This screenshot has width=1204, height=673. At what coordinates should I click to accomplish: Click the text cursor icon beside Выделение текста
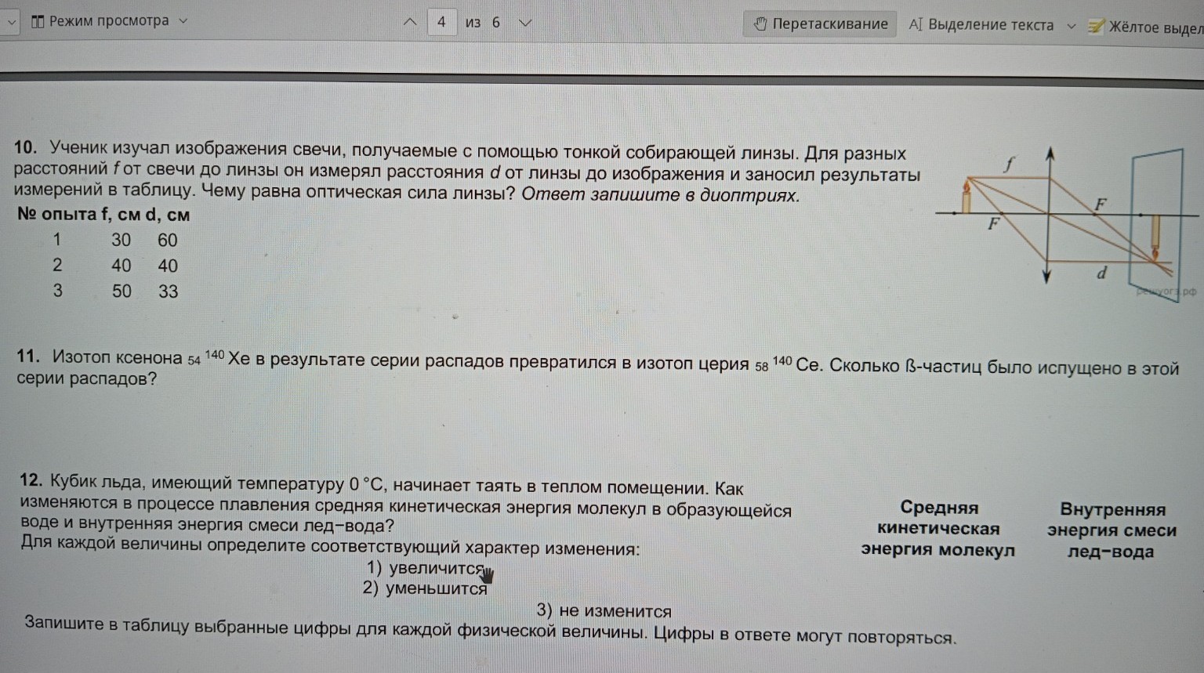[x=916, y=24]
